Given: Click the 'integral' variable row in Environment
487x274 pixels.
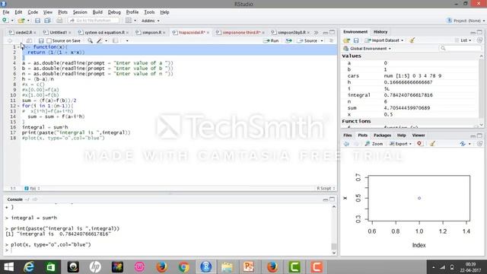Looking at the screenshot, I should pyautogui.click(x=409, y=95).
